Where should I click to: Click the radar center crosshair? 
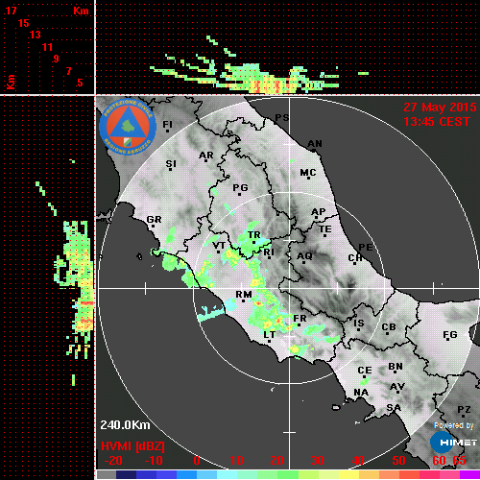(290, 288)
